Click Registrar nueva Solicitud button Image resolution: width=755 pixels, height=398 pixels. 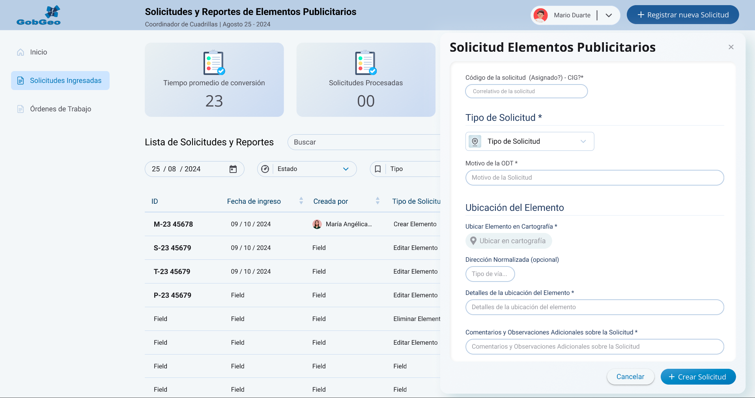coord(682,15)
